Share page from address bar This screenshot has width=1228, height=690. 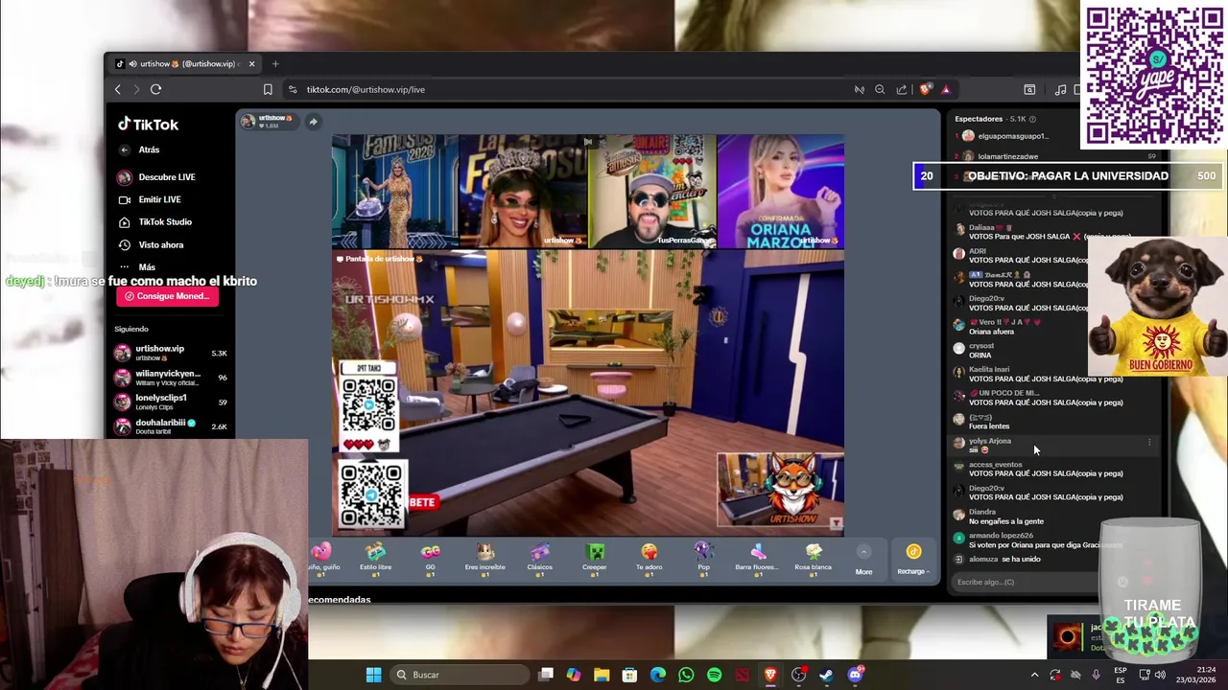point(902,89)
